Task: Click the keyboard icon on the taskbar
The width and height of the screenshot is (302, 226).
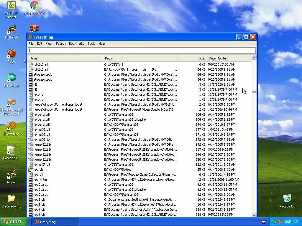Action: [x=264, y=222]
